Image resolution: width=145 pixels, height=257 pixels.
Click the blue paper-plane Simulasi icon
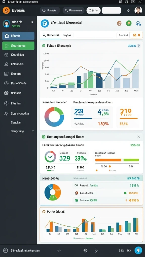click(x=45, y=23)
